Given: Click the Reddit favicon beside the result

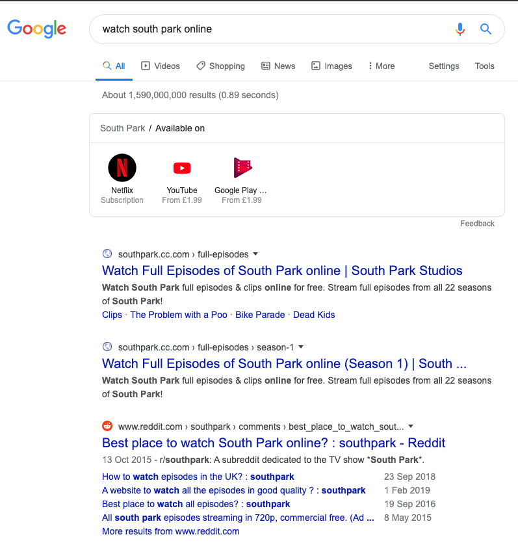Looking at the screenshot, I should click(x=107, y=427).
